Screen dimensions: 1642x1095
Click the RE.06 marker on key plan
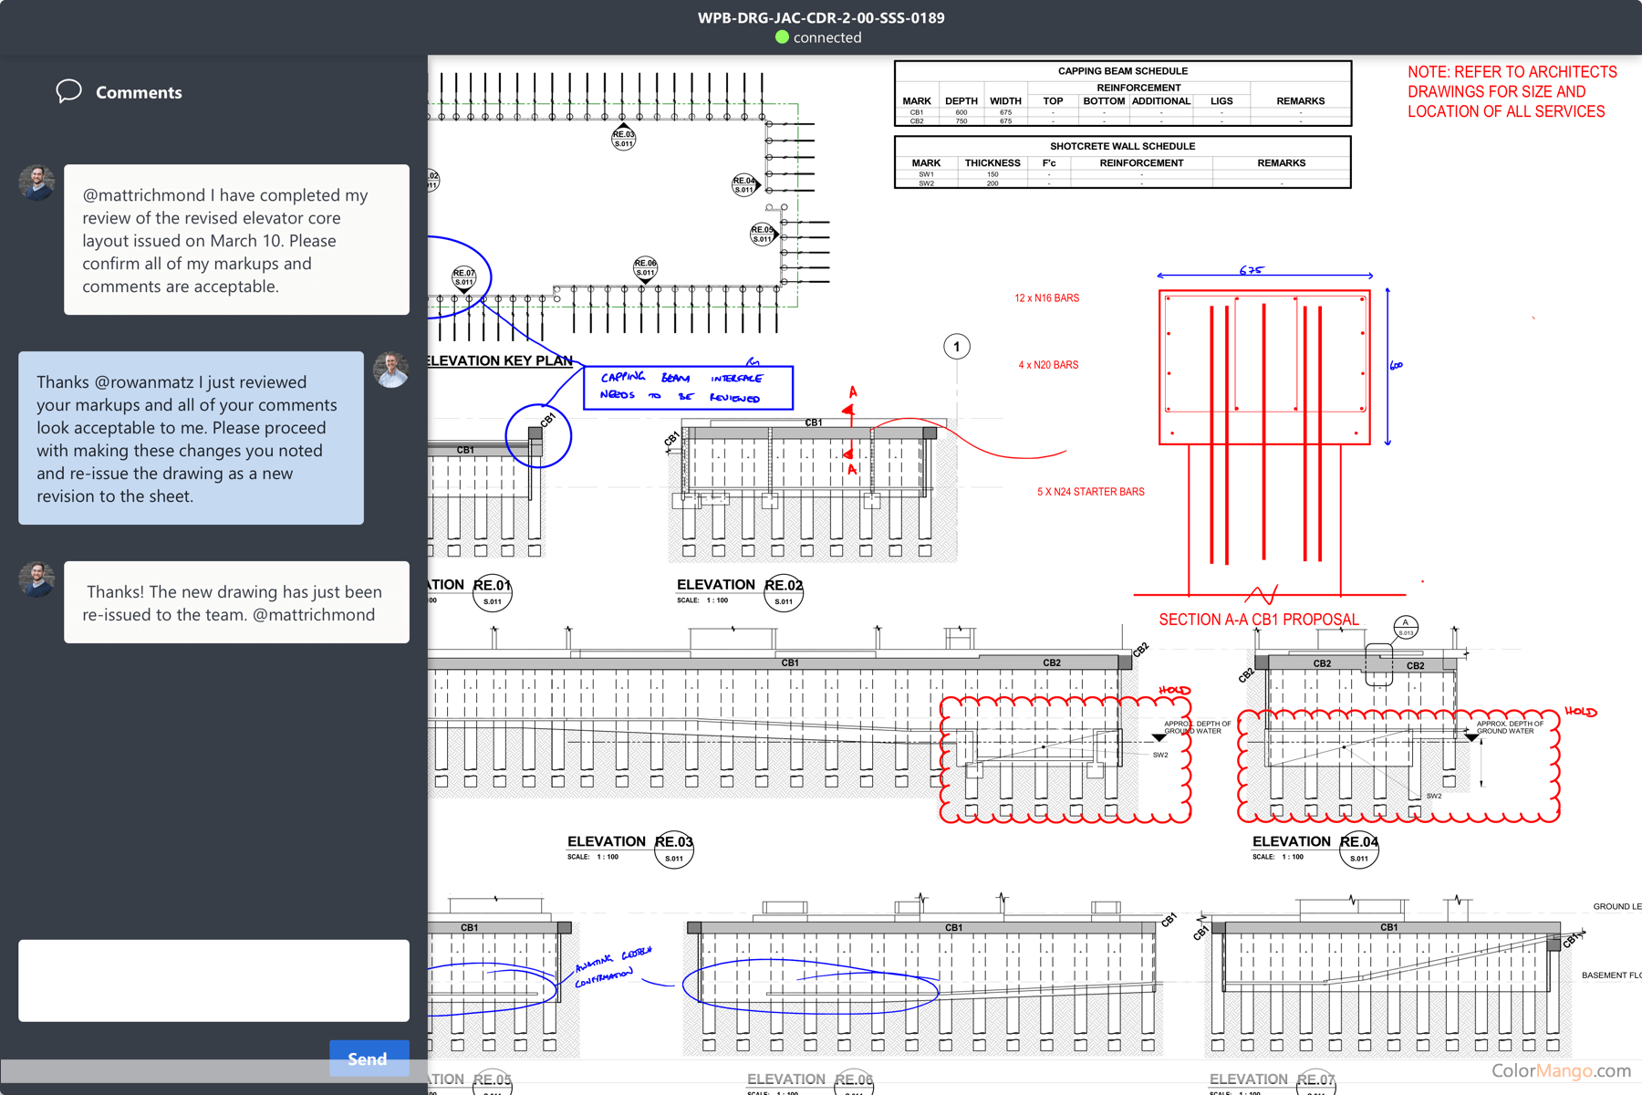pyautogui.click(x=645, y=267)
